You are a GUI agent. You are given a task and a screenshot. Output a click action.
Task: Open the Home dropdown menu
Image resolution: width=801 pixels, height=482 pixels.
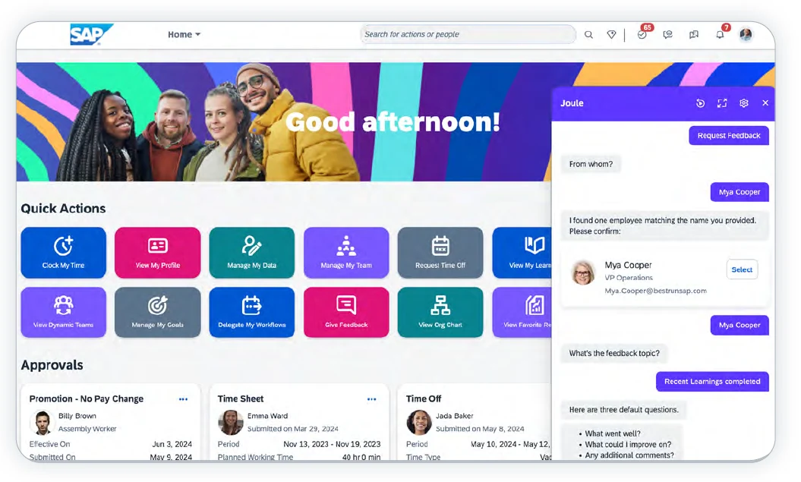[x=184, y=34]
